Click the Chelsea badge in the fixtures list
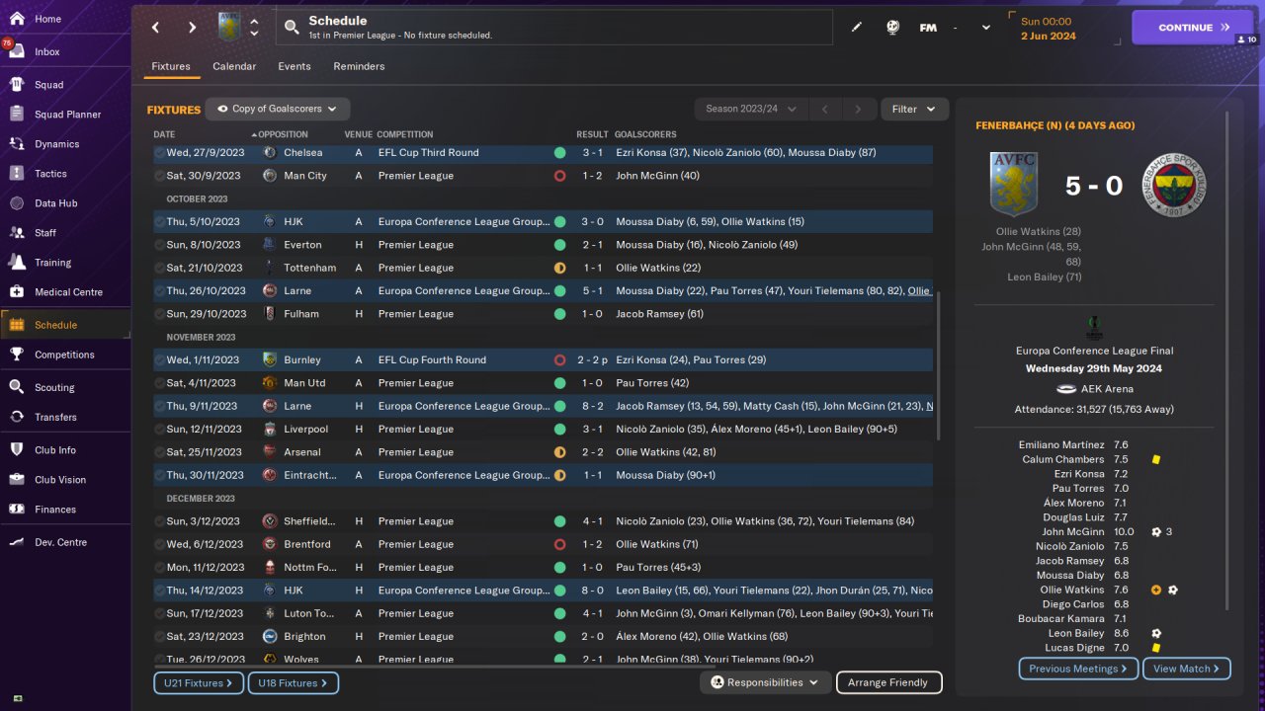 pos(270,153)
